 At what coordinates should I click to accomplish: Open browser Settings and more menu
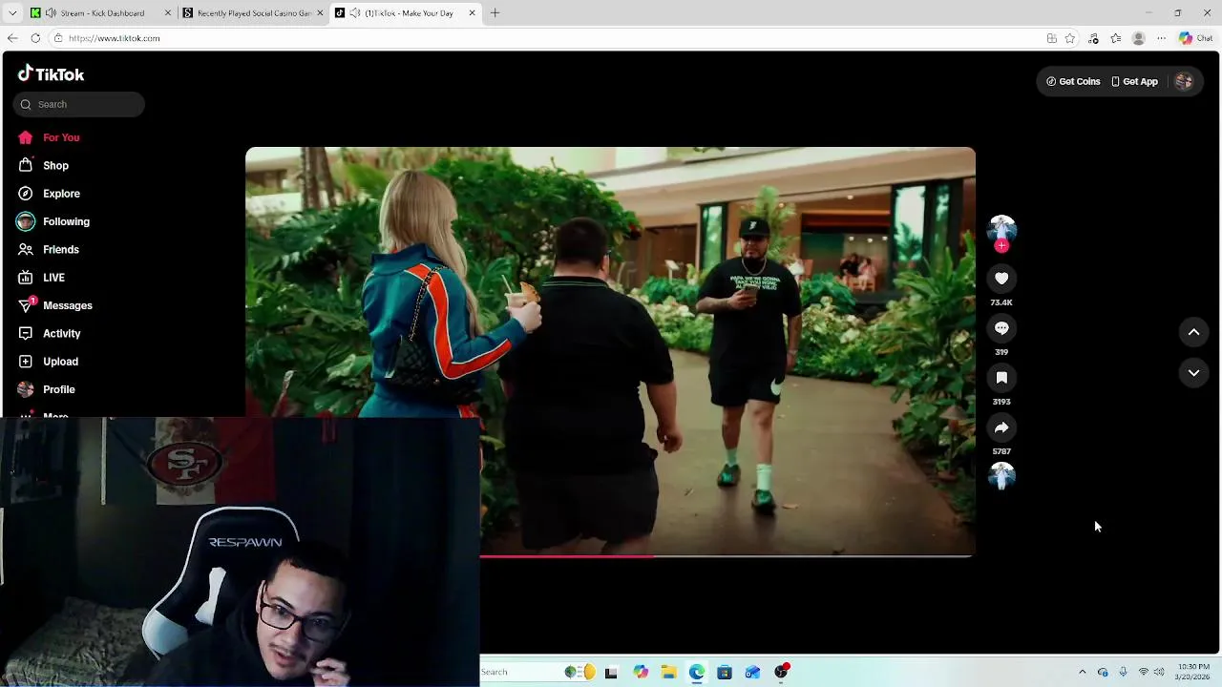pyautogui.click(x=1161, y=38)
